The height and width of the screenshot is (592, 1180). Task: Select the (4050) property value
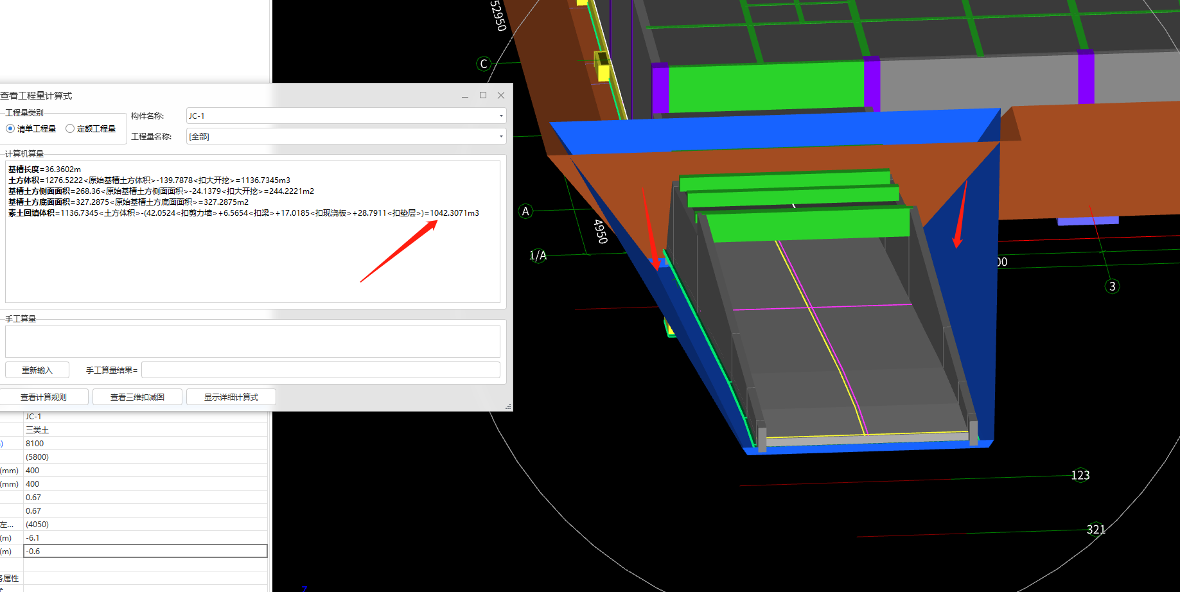(145, 524)
